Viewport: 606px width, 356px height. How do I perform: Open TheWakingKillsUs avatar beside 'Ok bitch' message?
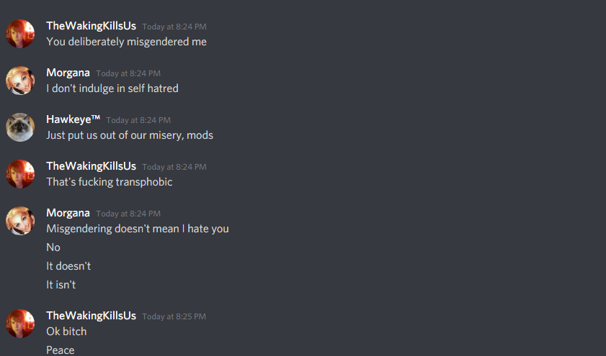[20, 324]
